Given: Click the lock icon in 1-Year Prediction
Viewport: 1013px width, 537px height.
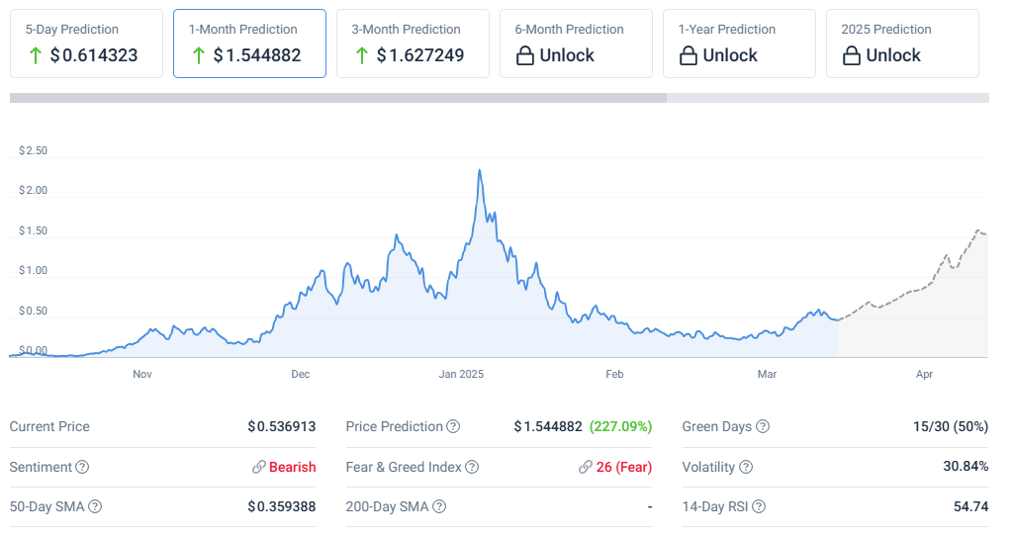Looking at the screenshot, I should (689, 55).
